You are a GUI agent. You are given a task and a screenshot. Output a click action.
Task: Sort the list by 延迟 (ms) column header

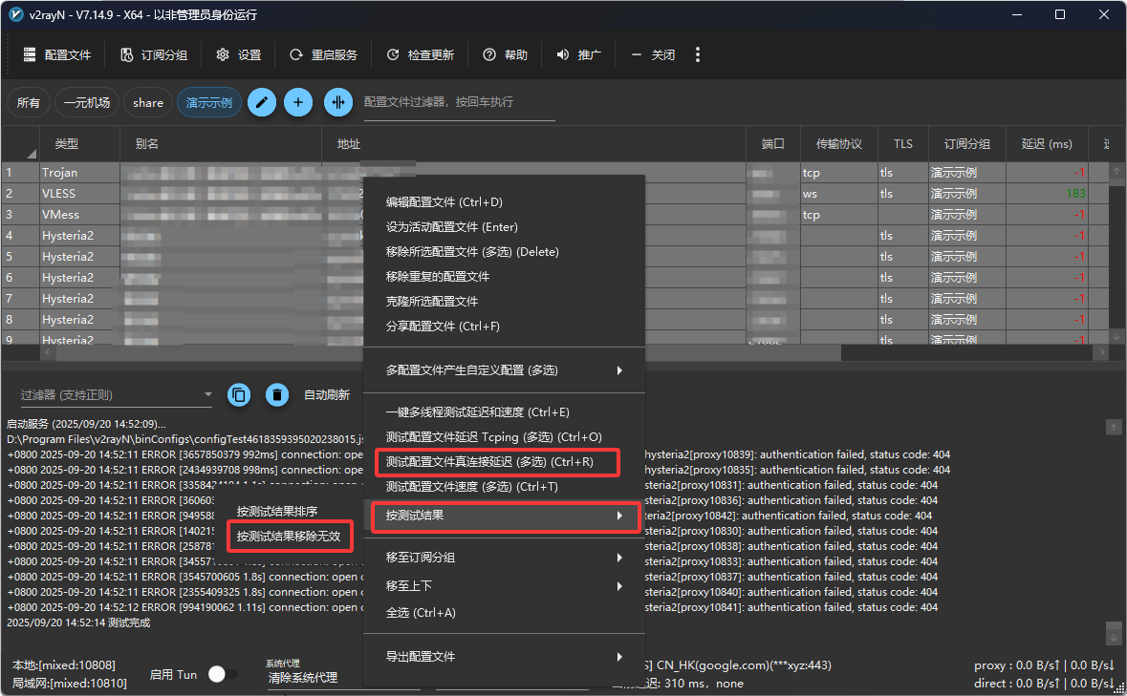(x=1047, y=144)
